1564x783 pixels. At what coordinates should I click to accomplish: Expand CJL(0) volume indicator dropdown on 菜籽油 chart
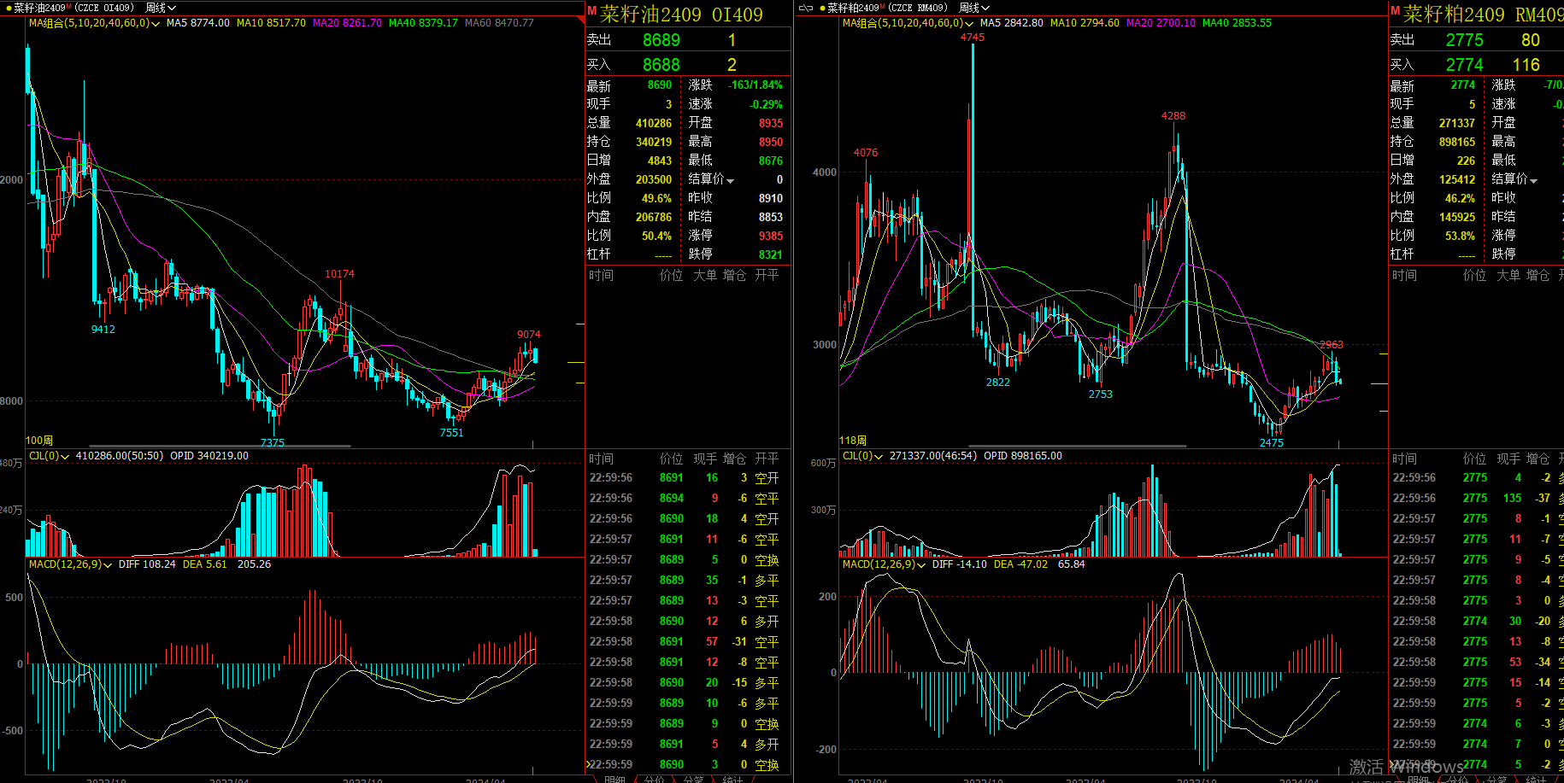65,457
